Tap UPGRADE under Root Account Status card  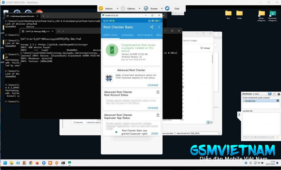153,108
